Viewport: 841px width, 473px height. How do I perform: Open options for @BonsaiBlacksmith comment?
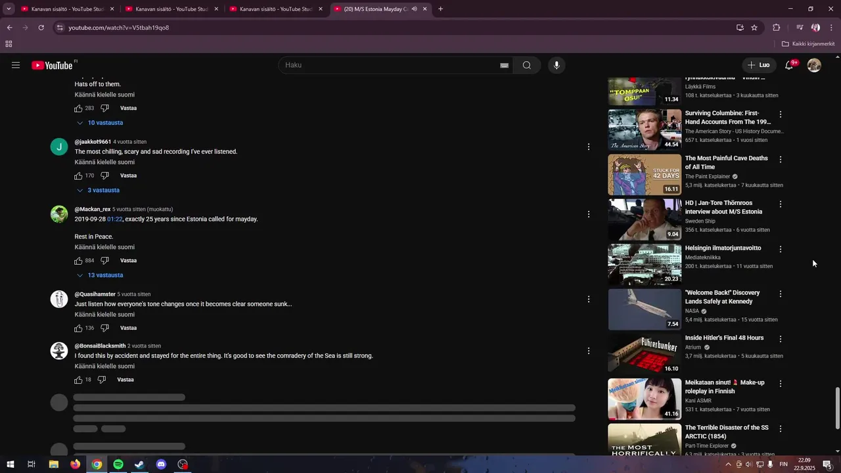[589, 351]
